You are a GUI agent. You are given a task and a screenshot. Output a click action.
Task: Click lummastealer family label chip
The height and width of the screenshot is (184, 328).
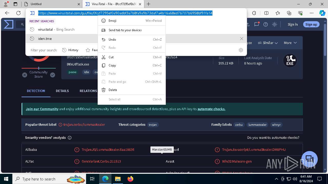click(x=258, y=125)
